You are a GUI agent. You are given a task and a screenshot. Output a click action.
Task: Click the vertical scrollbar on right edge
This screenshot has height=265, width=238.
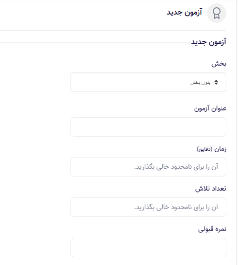pyautogui.click(x=237, y=132)
